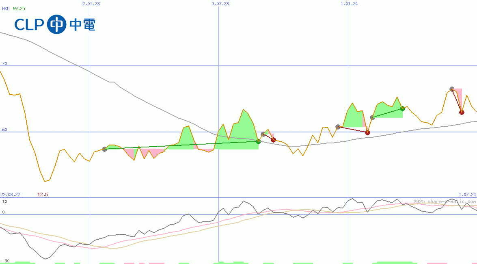This screenshot has width=477, height=264.
Task: Click the green marker ending the long green trade line
Action: point(258,141)
